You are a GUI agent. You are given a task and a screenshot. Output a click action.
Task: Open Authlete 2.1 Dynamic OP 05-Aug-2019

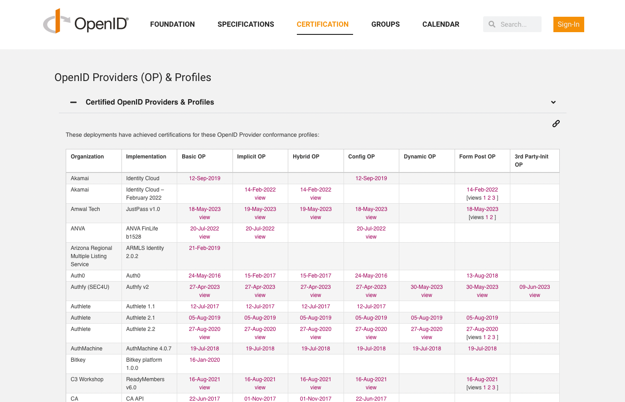[427, 318]
